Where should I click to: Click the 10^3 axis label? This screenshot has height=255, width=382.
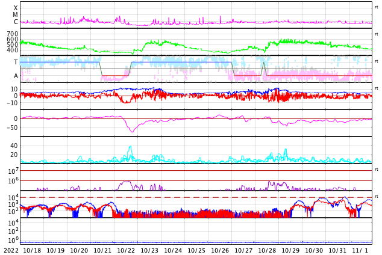click(13, 204)
